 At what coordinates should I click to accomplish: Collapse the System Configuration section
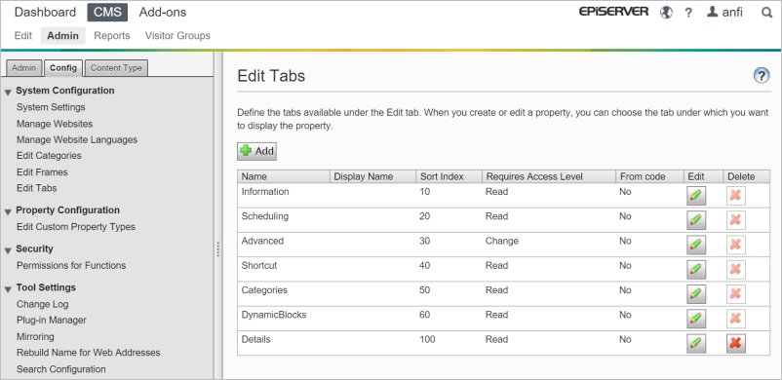(8, 92)
